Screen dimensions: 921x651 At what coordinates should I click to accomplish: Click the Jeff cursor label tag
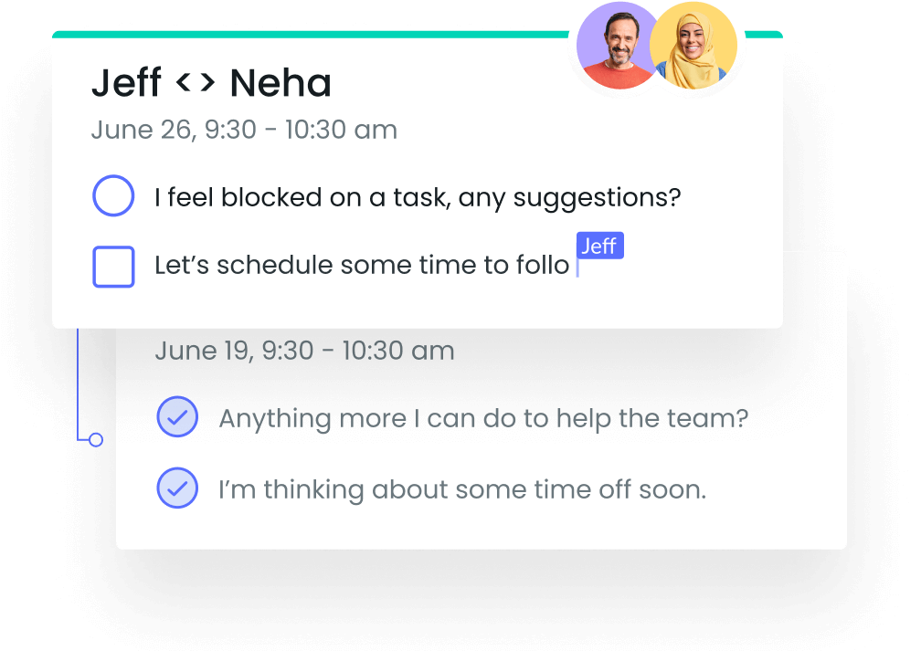[599, 246]
